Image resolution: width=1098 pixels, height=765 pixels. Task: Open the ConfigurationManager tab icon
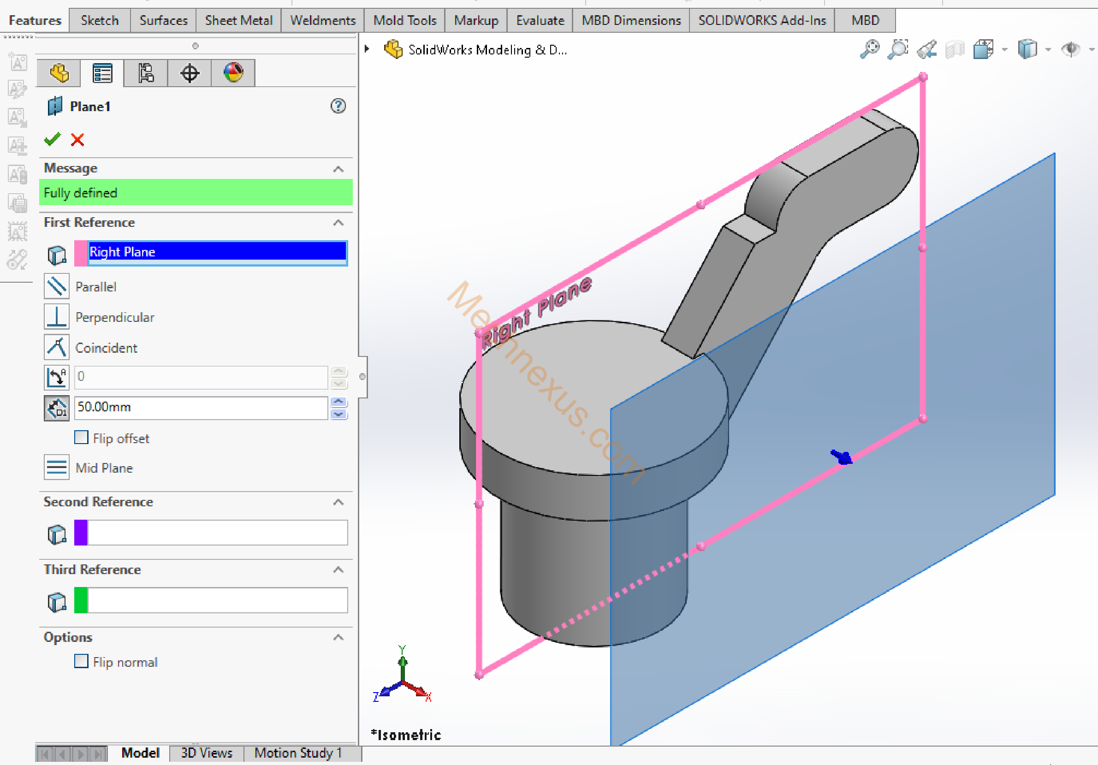point(146,73)
